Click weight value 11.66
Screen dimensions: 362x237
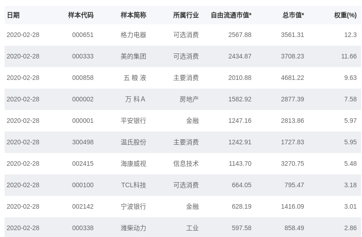(x=349, y=56)
